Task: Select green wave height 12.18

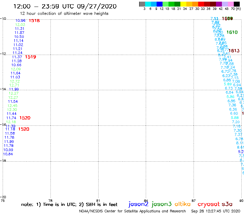Action: click(x=11, y=122)
